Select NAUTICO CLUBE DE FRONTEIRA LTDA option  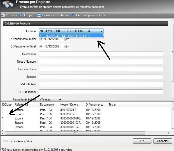71,36
